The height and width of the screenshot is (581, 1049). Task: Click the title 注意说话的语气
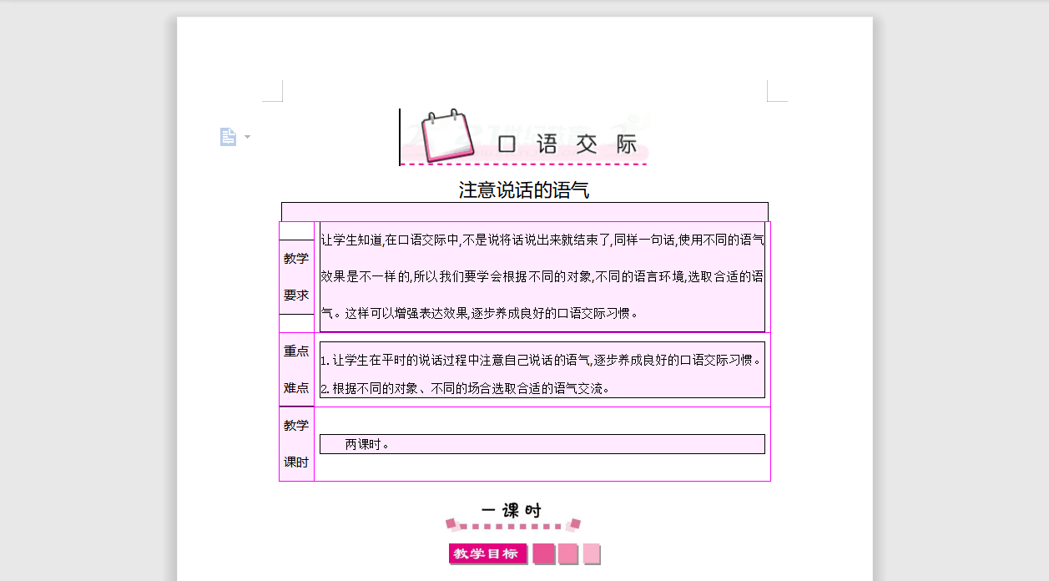(x=523, y=189)
